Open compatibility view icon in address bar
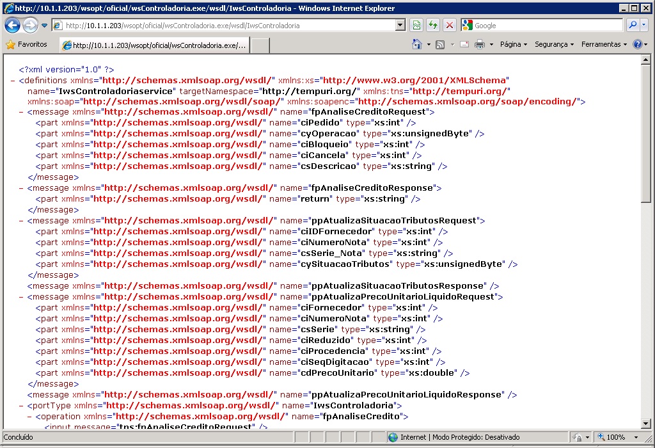The width and height of the screenshot is (655, 448). (416, 26)
